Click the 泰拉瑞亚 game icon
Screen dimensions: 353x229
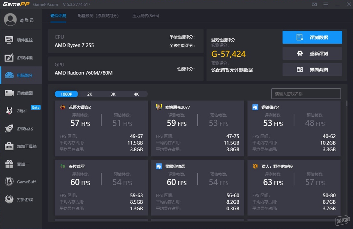coord(62,166)
